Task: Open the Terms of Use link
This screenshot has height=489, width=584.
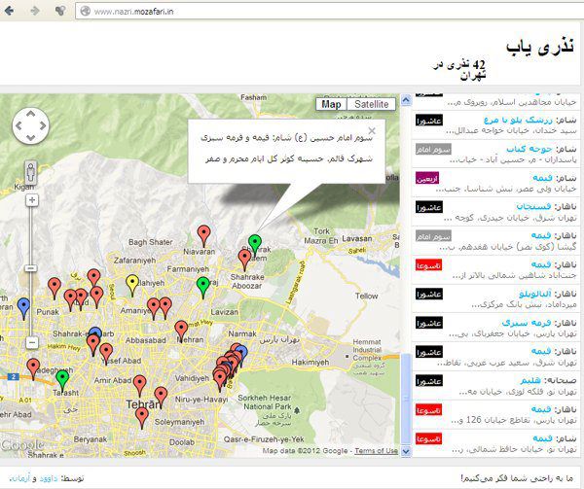Action: (376, 451)
